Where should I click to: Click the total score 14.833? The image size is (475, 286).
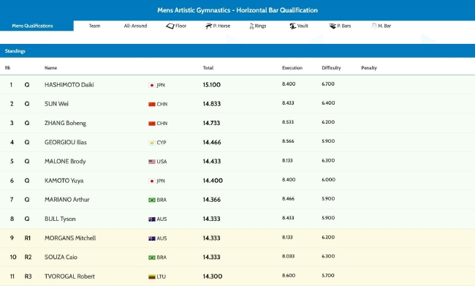pos(212,104)
